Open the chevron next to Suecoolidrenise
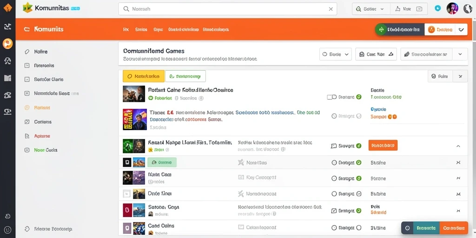The image size is (476, 238). [x=460, y=54]
